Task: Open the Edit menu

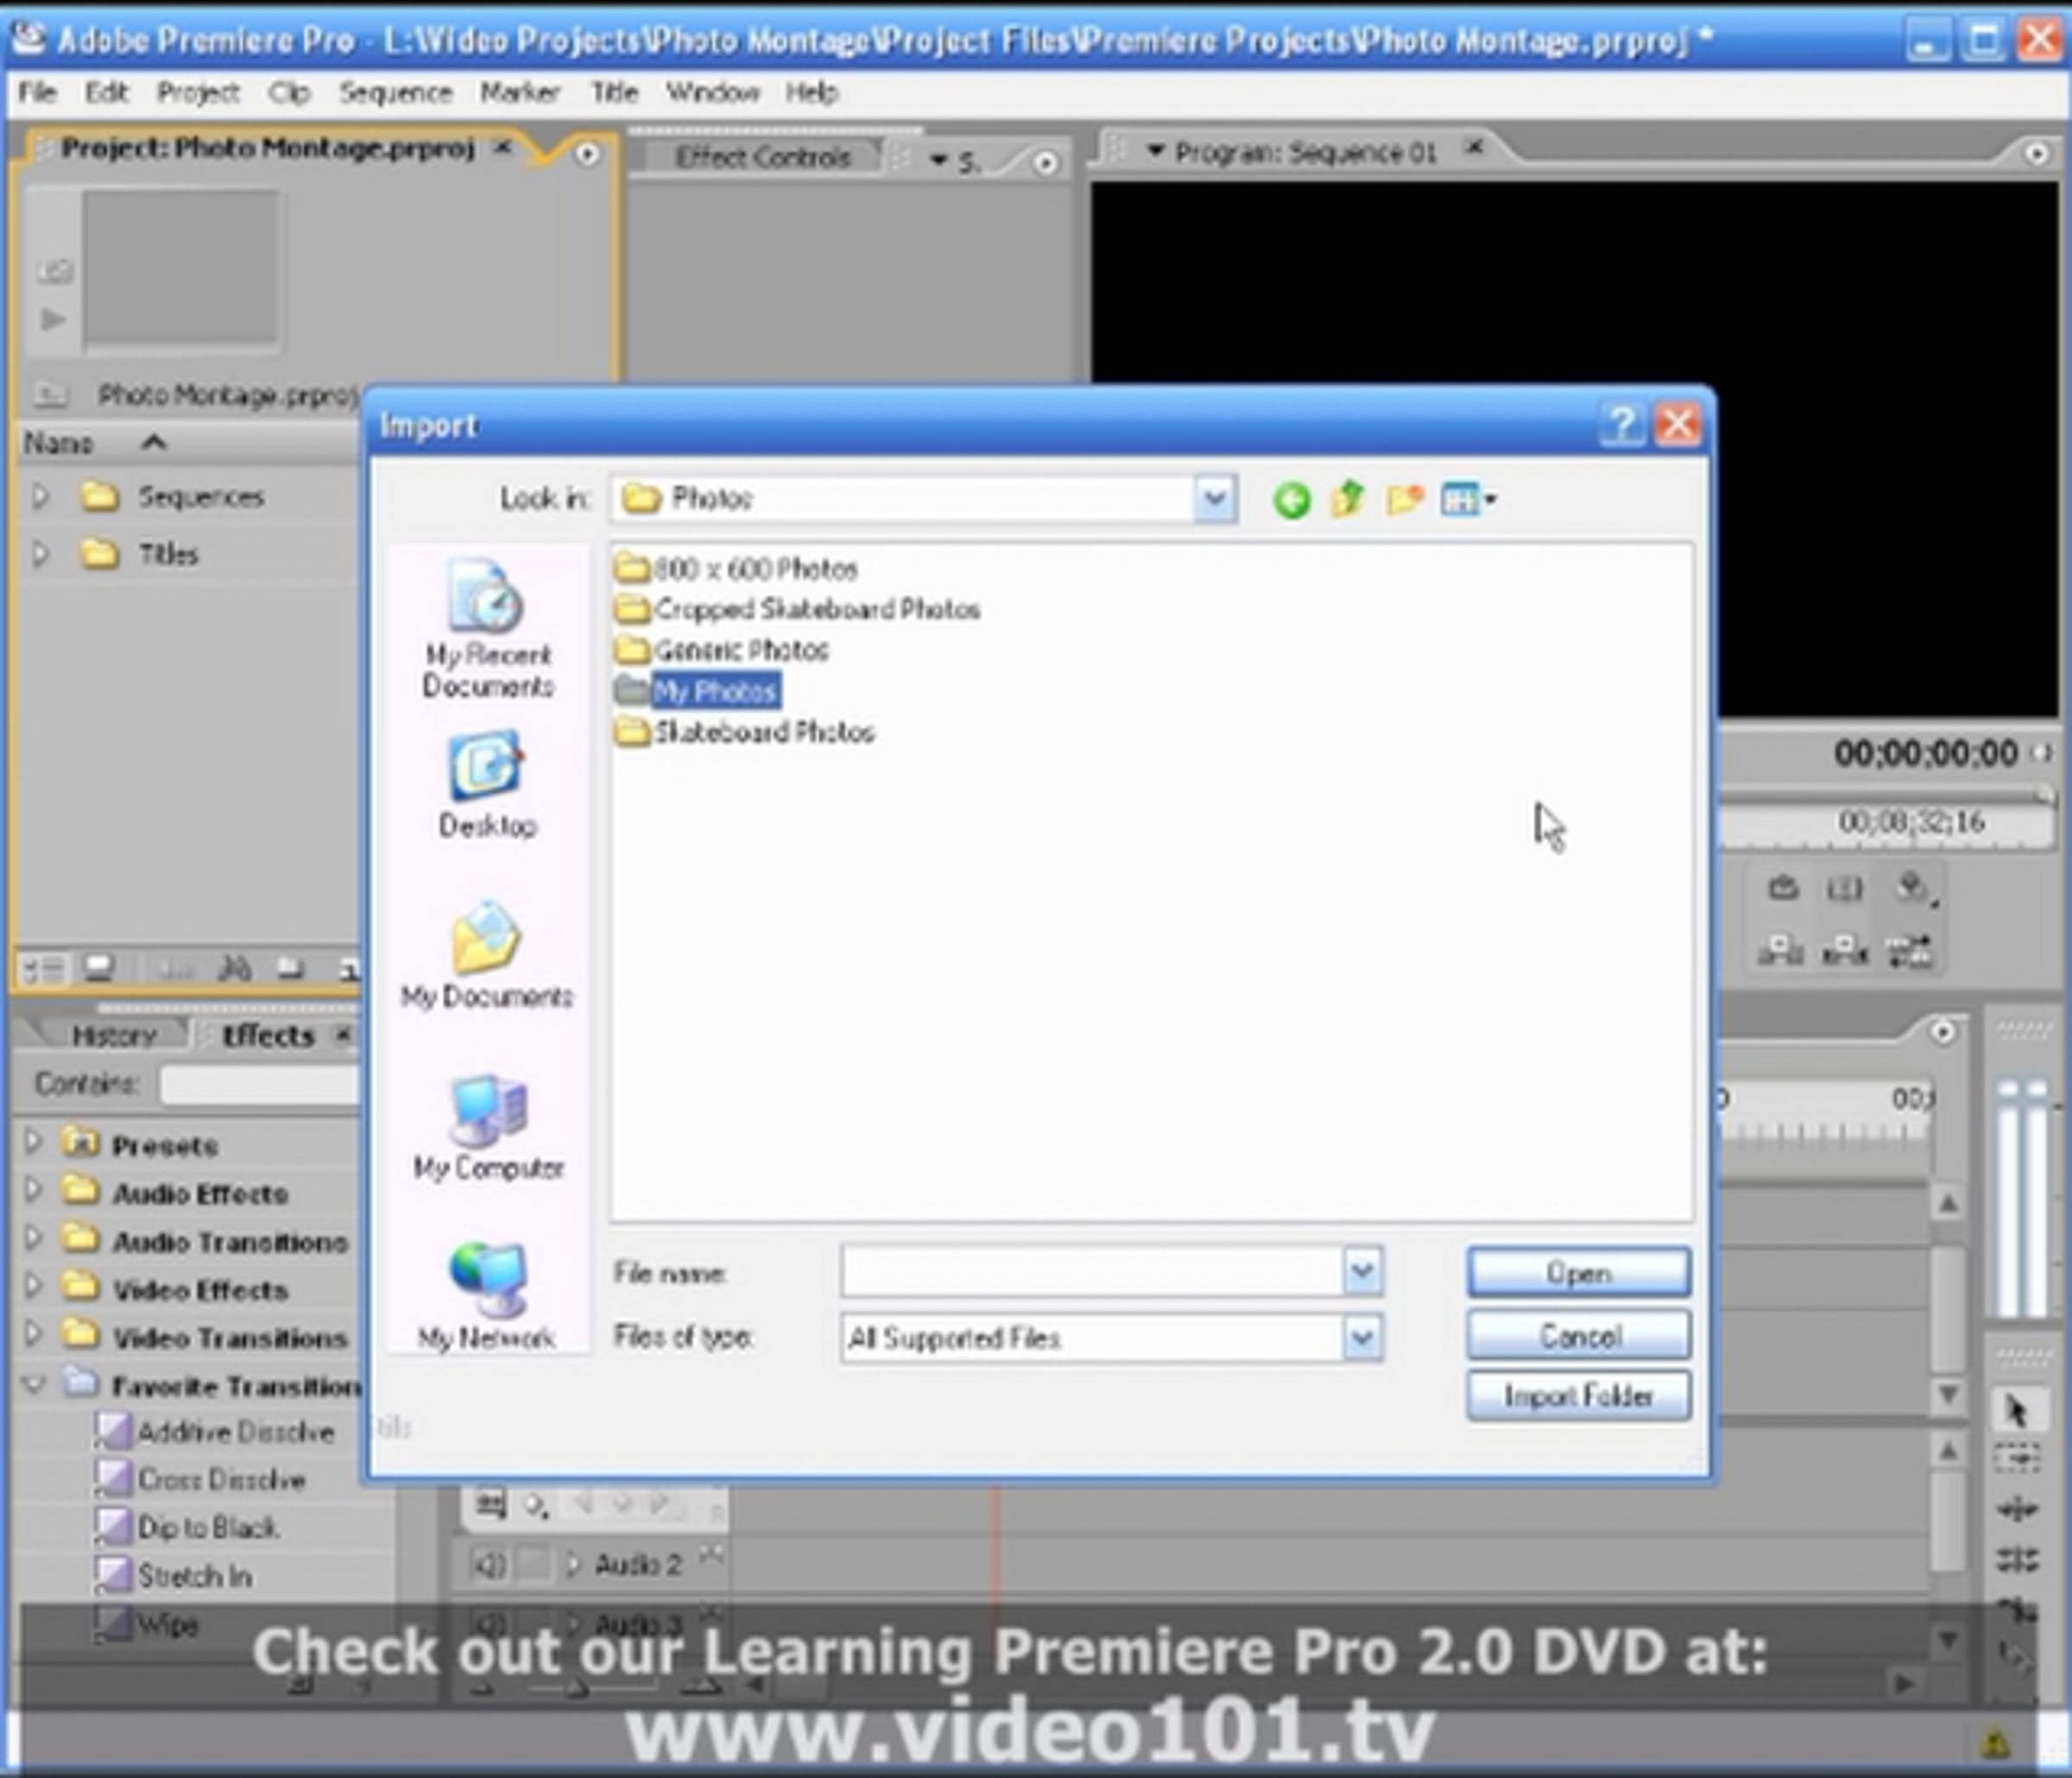Action: pyautogui.click(x=106, y=92)
